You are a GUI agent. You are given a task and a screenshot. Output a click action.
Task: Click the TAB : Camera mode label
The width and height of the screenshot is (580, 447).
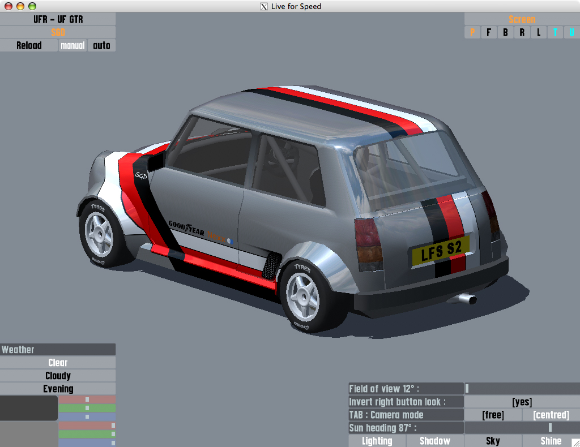point(406,415)
